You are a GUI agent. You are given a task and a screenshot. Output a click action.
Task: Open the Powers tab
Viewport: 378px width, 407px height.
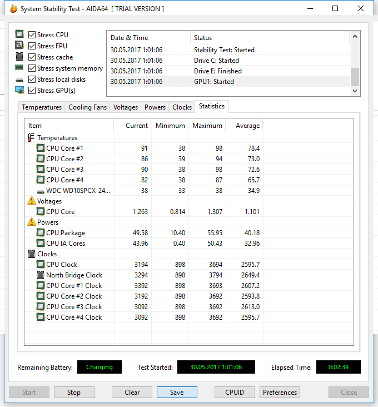click(x=155, y=107)
